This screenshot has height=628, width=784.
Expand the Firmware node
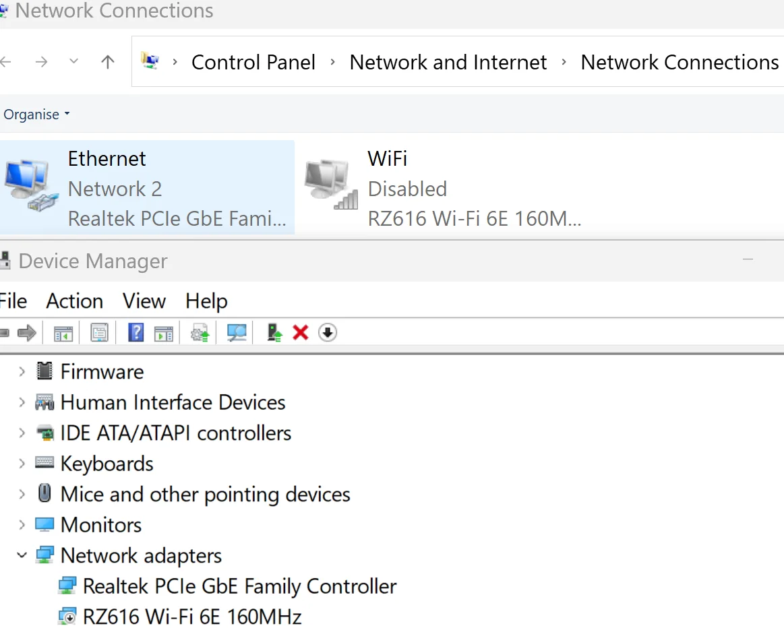22,371
